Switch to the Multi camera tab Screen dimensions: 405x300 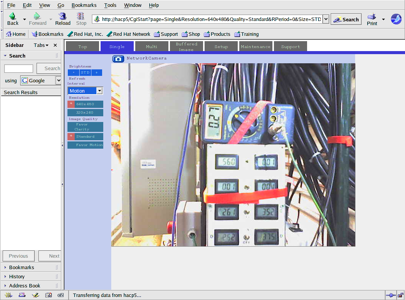pyautogui.click(x=152, y=47)
